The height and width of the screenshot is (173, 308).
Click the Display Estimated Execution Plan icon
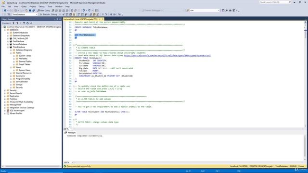coord(67,14)
